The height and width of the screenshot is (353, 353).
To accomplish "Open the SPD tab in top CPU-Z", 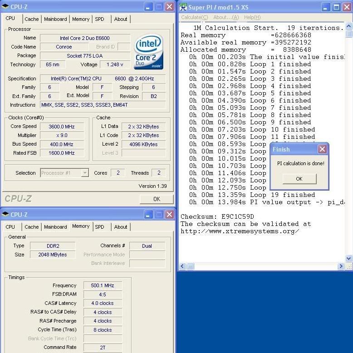I will tap(99, 19).
